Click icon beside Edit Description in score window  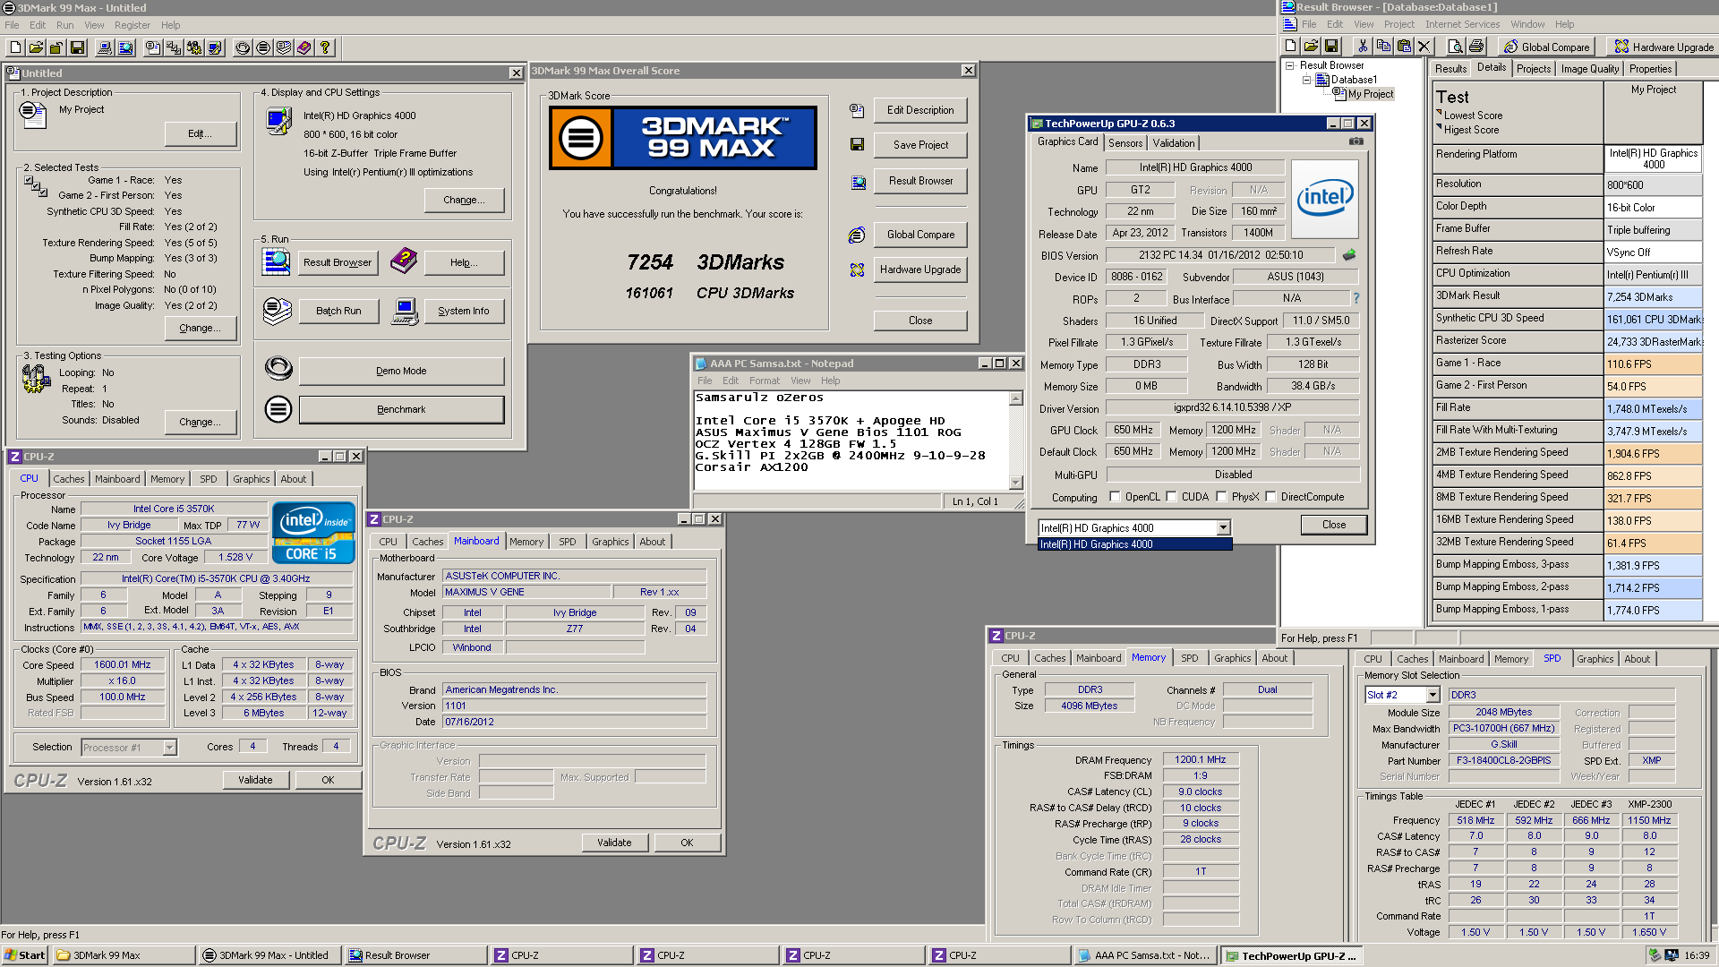point(857,110)
